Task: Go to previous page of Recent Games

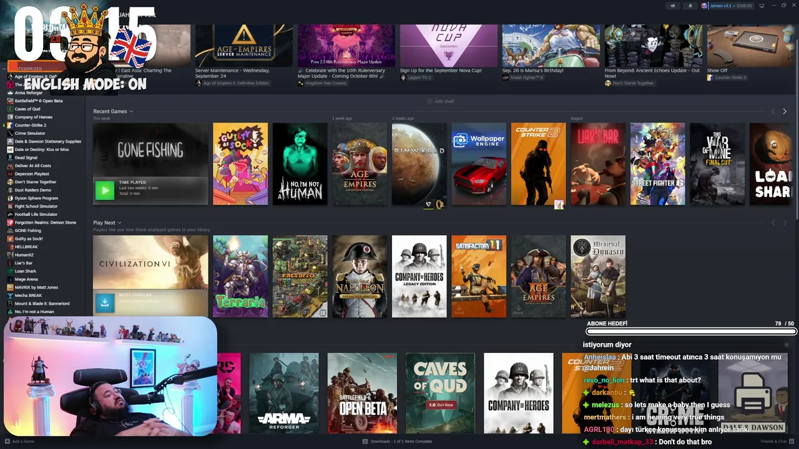Action: point(773,112)
